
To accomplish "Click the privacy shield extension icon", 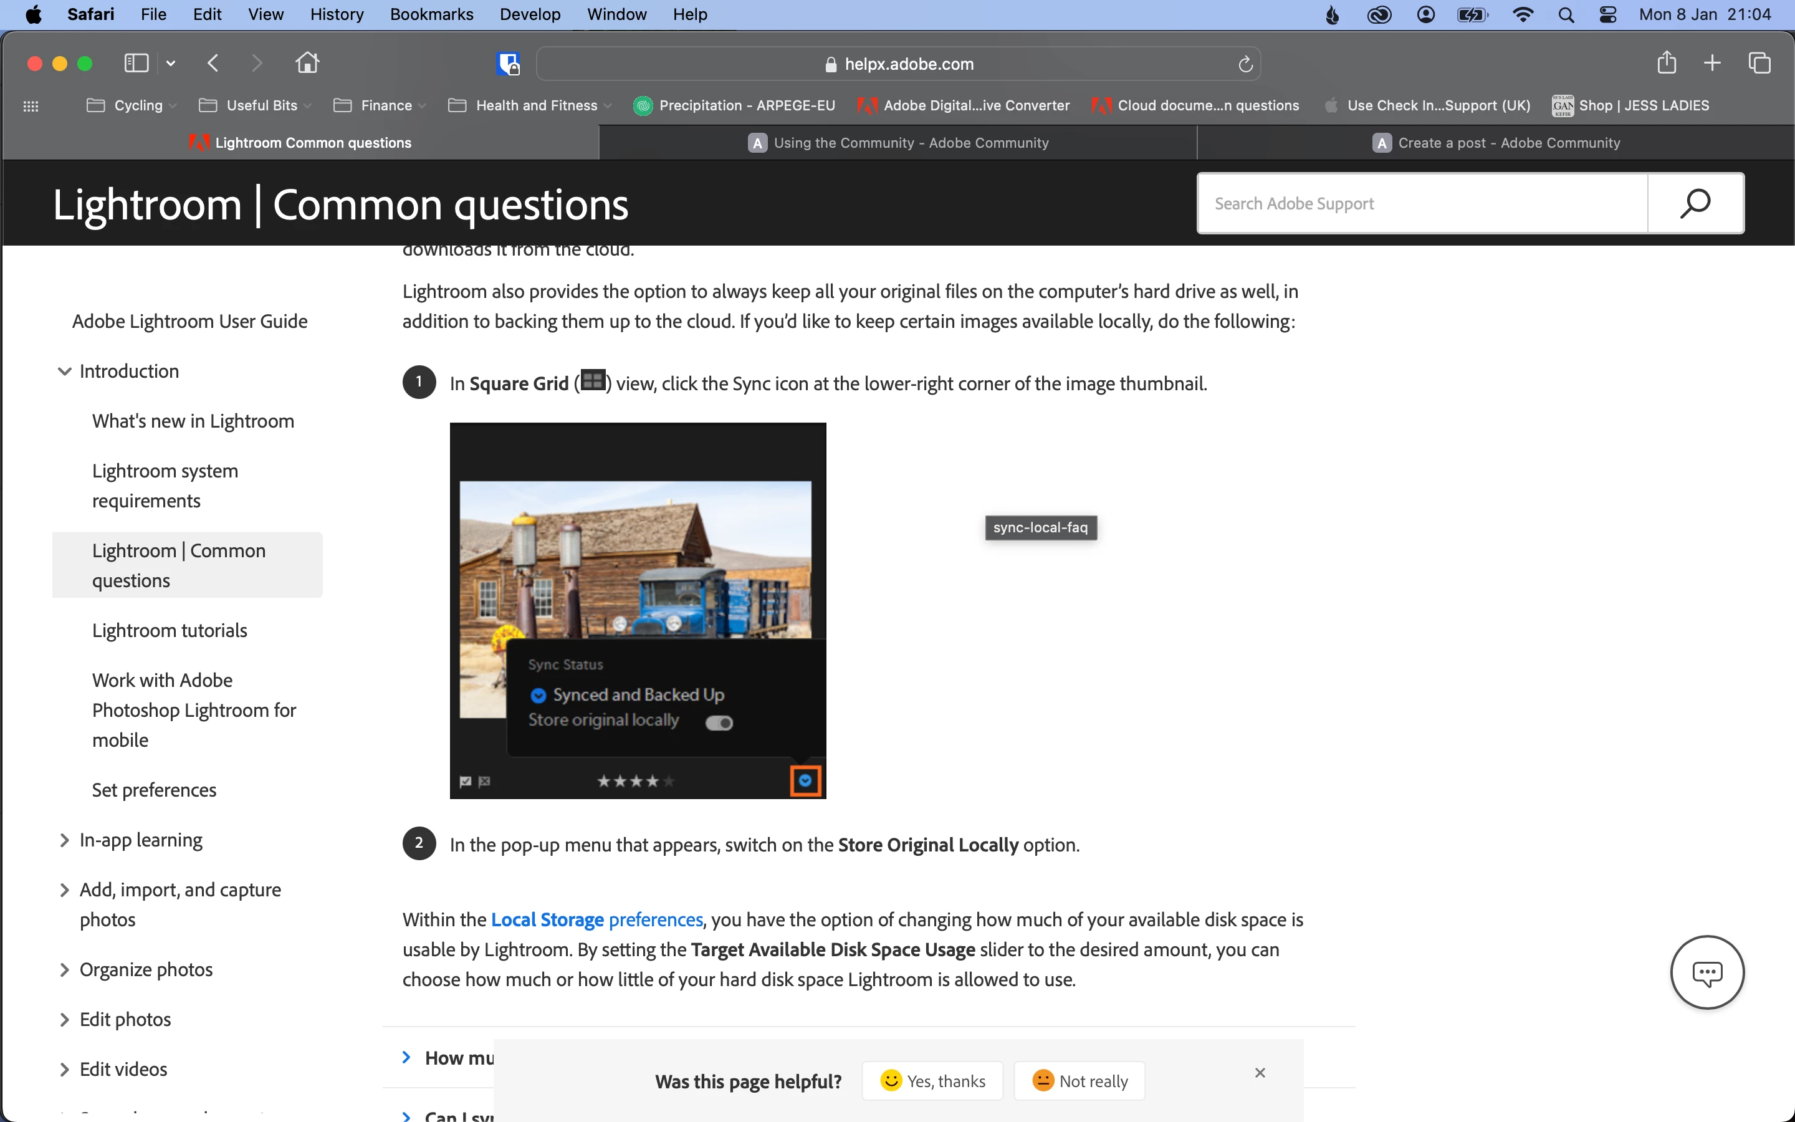I will [x=508, y=64].
